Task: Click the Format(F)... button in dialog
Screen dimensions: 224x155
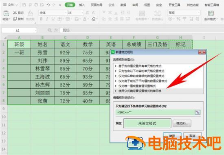Action: coord(182,123)
